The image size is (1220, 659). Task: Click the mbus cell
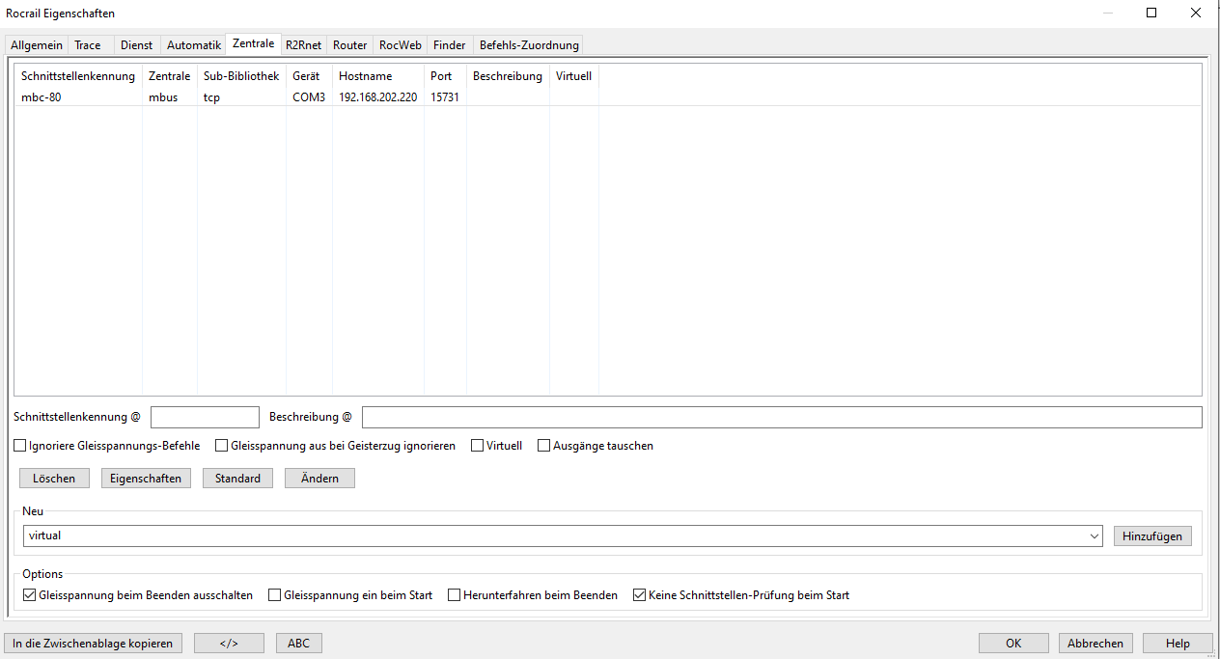pos(163,97)
